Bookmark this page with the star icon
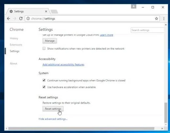The width and height of the screenshot is (170, 133). pos(157,19)
